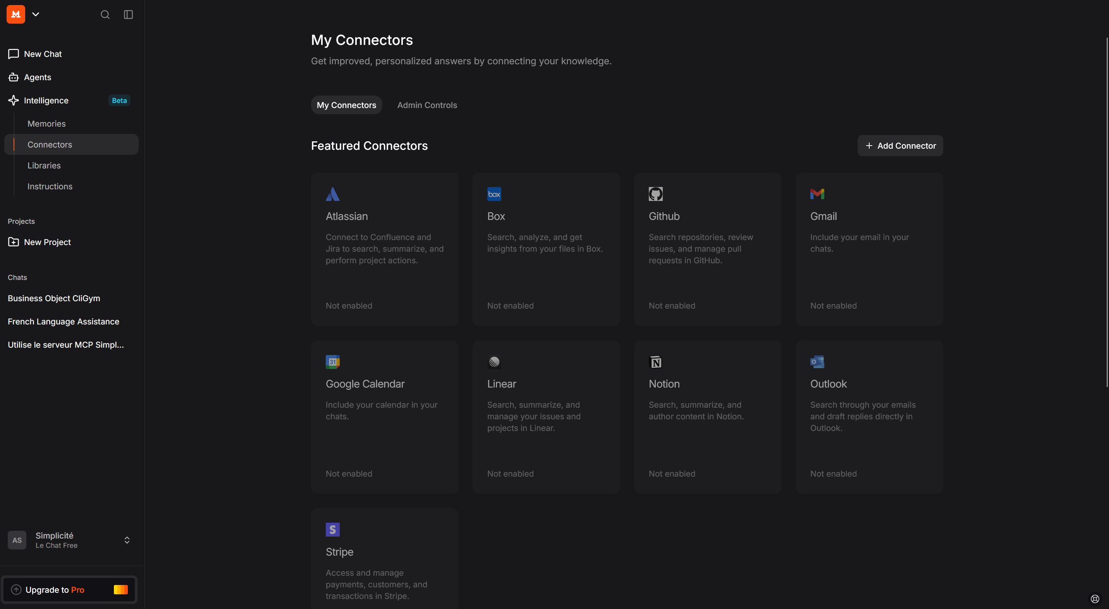Click the Github octocat icon
Image resolution: width=1109 pixels, height=609 pixels.
coord(656,194)
